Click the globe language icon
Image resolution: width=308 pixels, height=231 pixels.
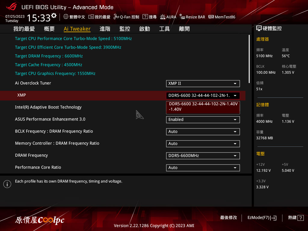pyautogui.click(x=66, y=17)
